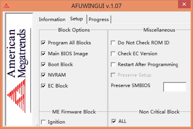Select the Setup tab
The width and height of the screenshot is (193, 129).
tap(76, 19)
